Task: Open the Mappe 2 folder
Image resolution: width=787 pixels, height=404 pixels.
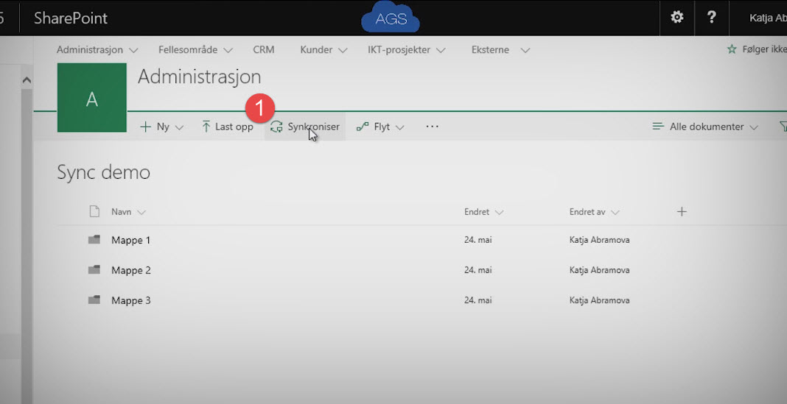Action: tap(131, 270)
